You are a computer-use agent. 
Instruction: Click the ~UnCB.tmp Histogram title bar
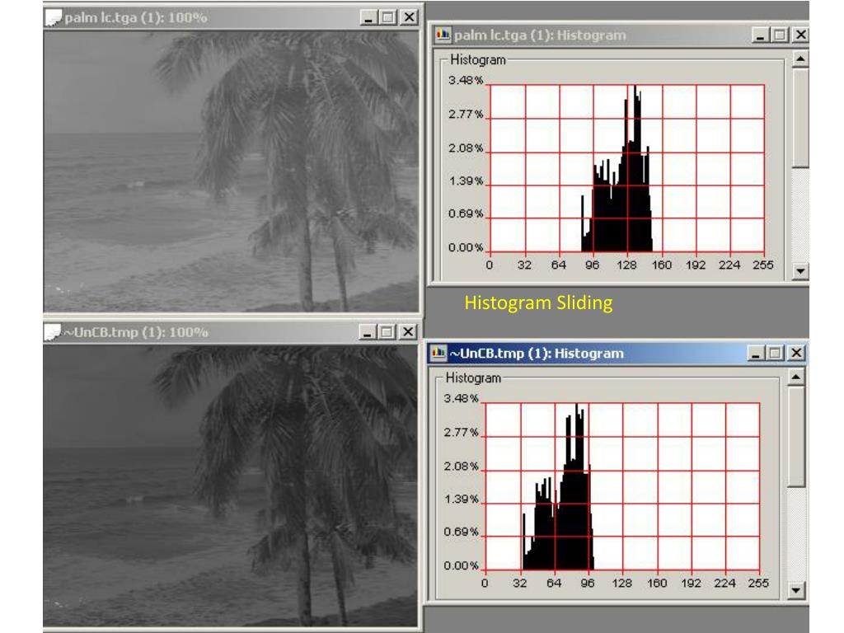click(617, 353)
